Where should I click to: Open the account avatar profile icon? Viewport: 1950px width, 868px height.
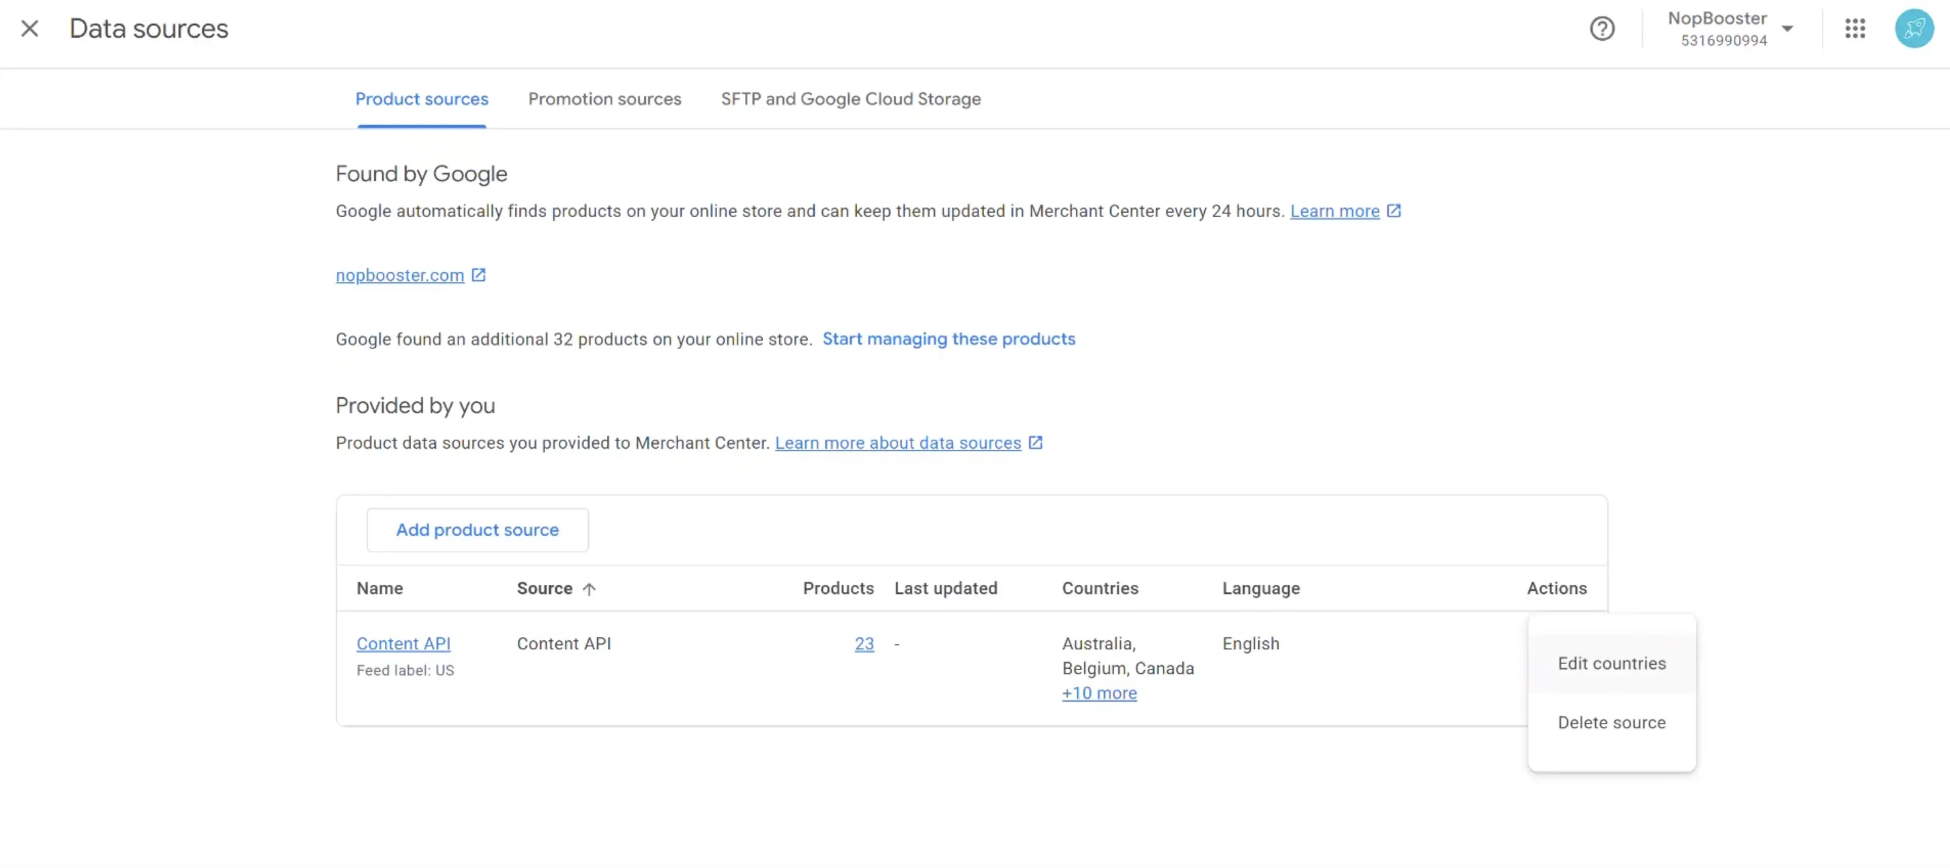[1914, 29]
